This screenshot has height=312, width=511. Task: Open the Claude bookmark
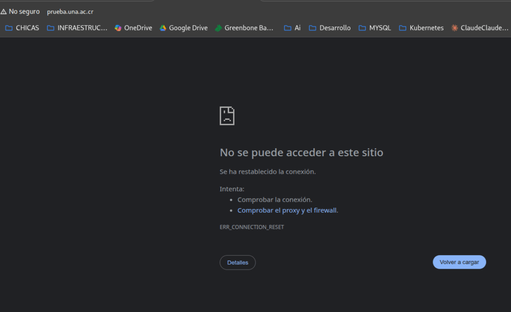coord(479,28)
